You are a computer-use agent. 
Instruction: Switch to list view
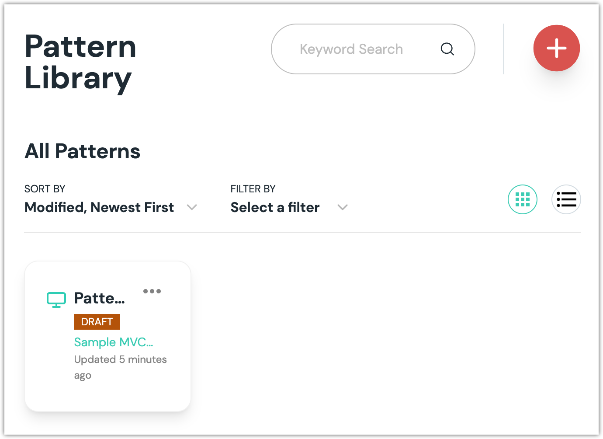coord(566,199)
